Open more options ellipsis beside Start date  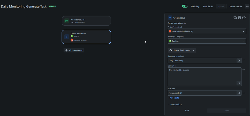[244, 93]
